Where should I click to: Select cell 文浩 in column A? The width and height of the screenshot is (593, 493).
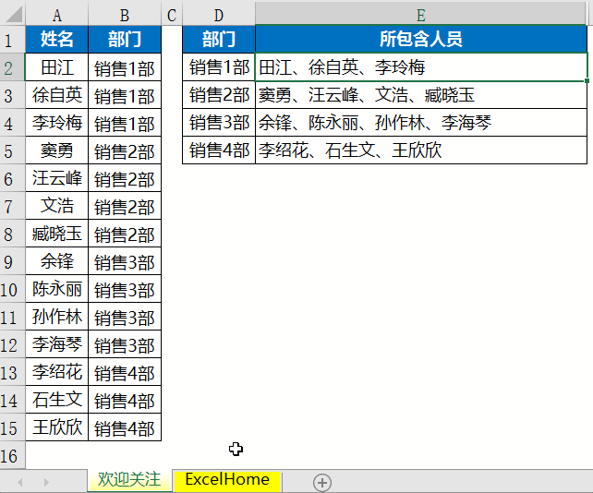[x=56, y=206]
